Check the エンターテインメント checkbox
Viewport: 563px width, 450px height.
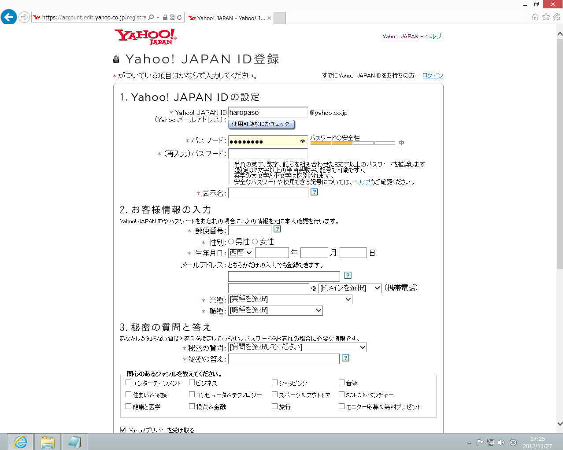point(129,383)
